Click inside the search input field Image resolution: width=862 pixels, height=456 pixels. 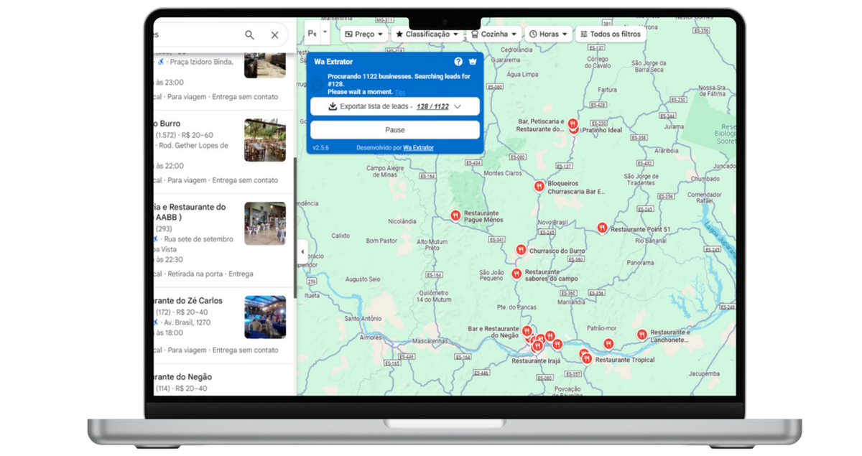click(x=195, y=34)
